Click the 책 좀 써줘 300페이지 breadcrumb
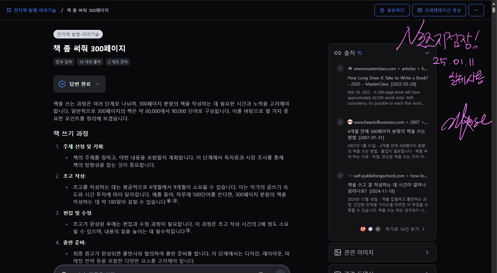 (88, 10)
